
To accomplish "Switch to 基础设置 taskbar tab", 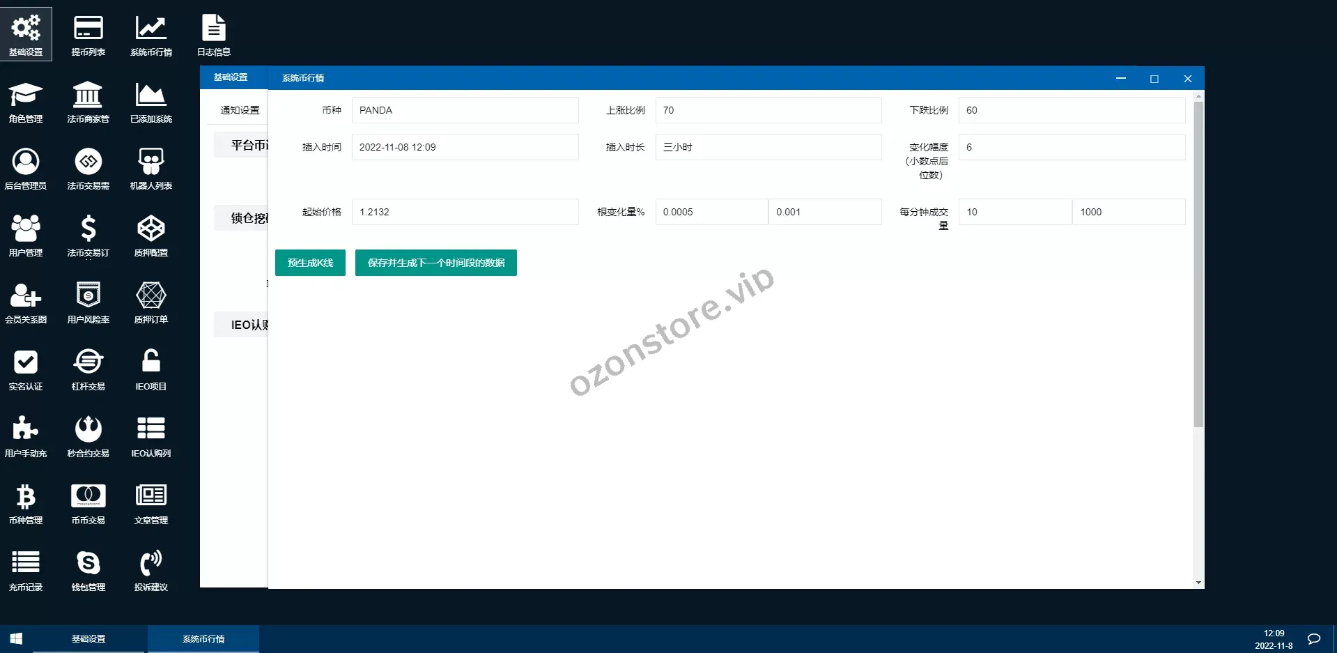I will click(x=88, y=638).
